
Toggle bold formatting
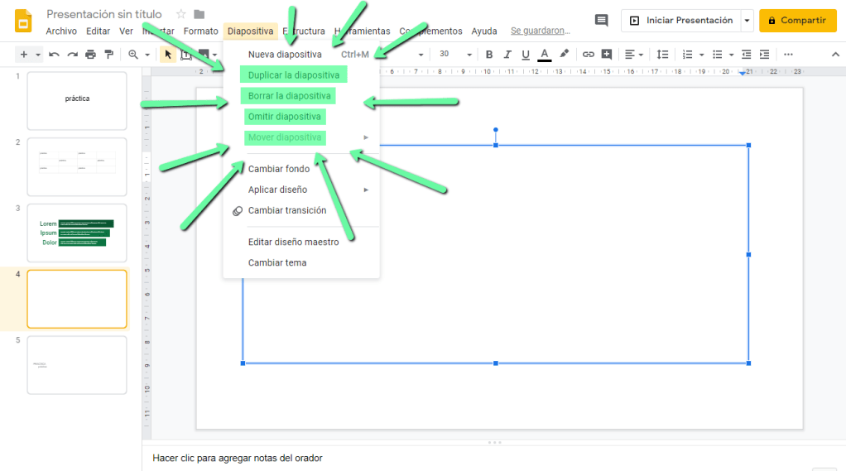(x=488, y=55)
